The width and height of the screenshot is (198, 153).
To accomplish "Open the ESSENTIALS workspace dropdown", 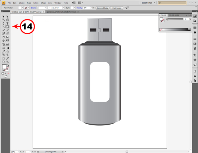I will 148,3.
